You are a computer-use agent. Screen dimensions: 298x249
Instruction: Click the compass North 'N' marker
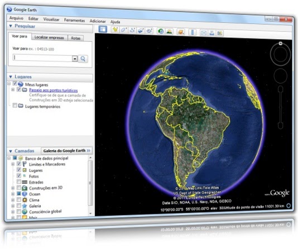[x=280, y=44]
